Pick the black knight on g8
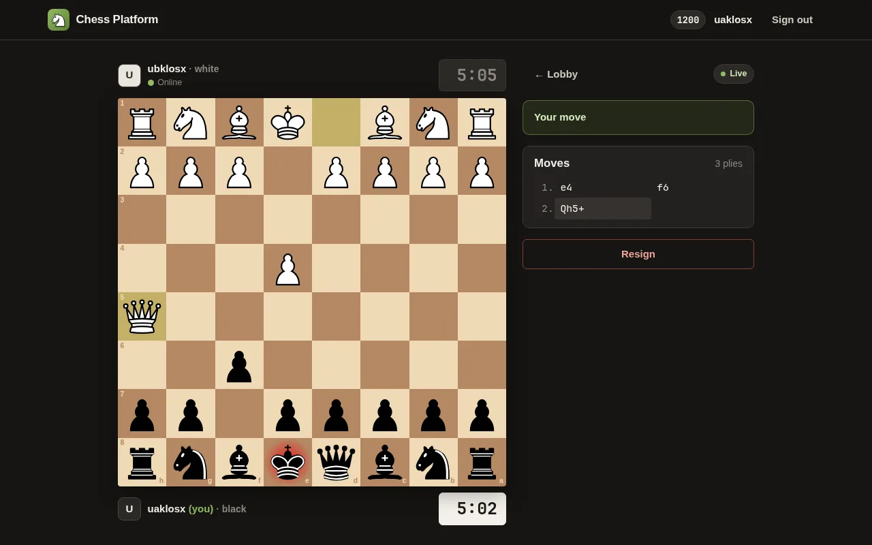Viewport: 872px width, 545px height. (190, 462)
